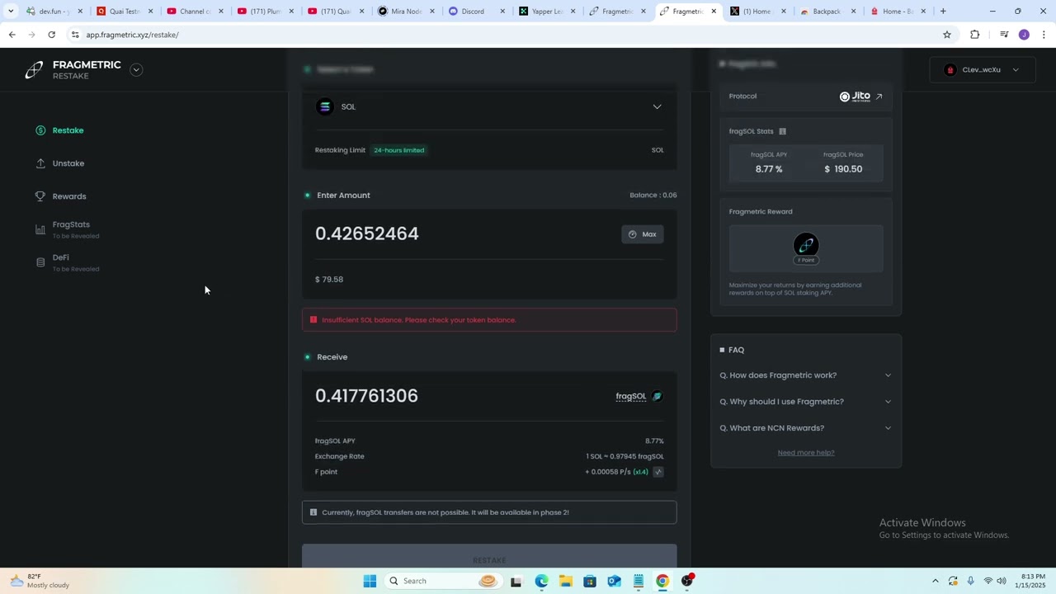Expand the dropdown next to Fragmetric Restake logo
The image size is (1056, 594).
point(136,70)
